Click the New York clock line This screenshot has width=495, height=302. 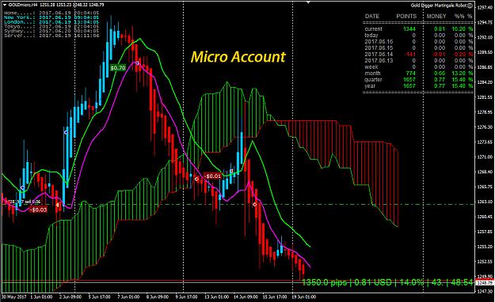pyautogui.click(x=51, y=17)
